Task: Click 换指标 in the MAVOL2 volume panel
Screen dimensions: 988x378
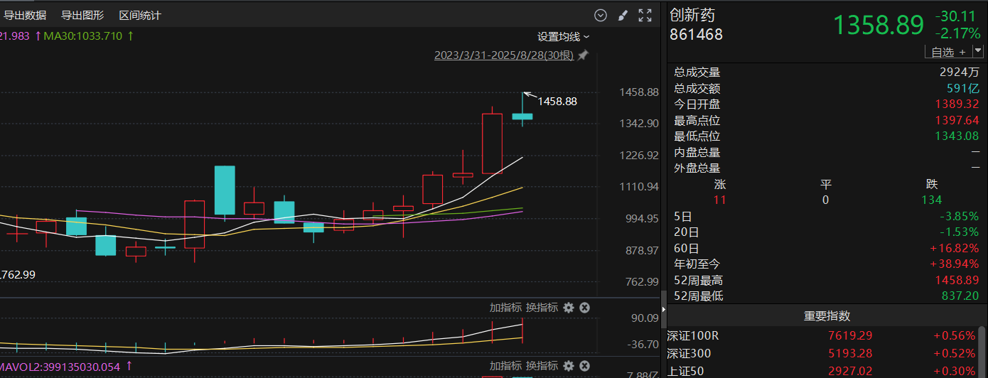Action: coord(542,366)
